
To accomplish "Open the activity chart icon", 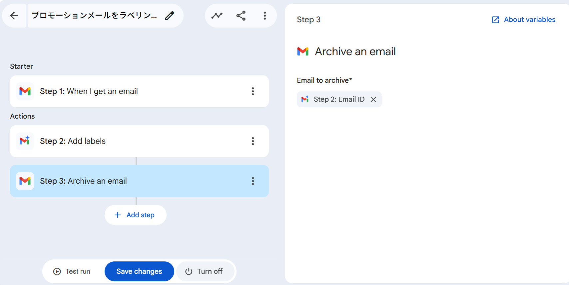I will 217,16.
